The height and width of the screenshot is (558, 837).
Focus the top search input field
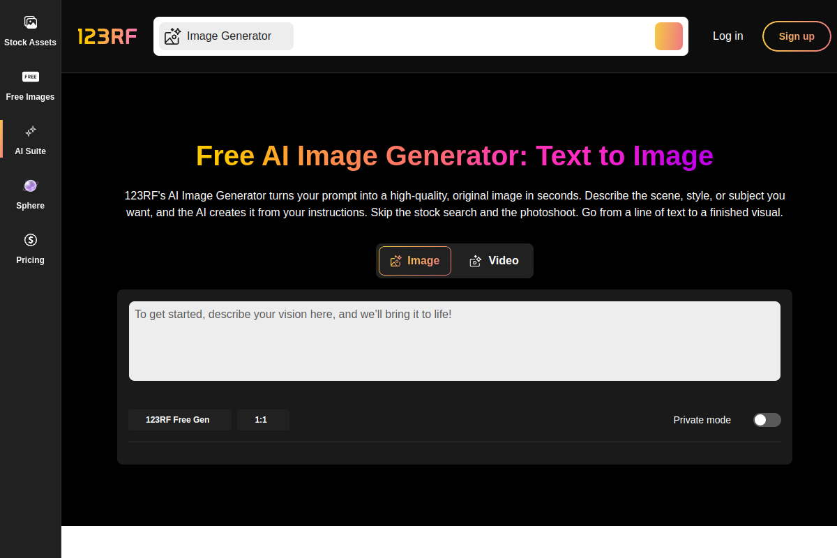coord(474,36)
